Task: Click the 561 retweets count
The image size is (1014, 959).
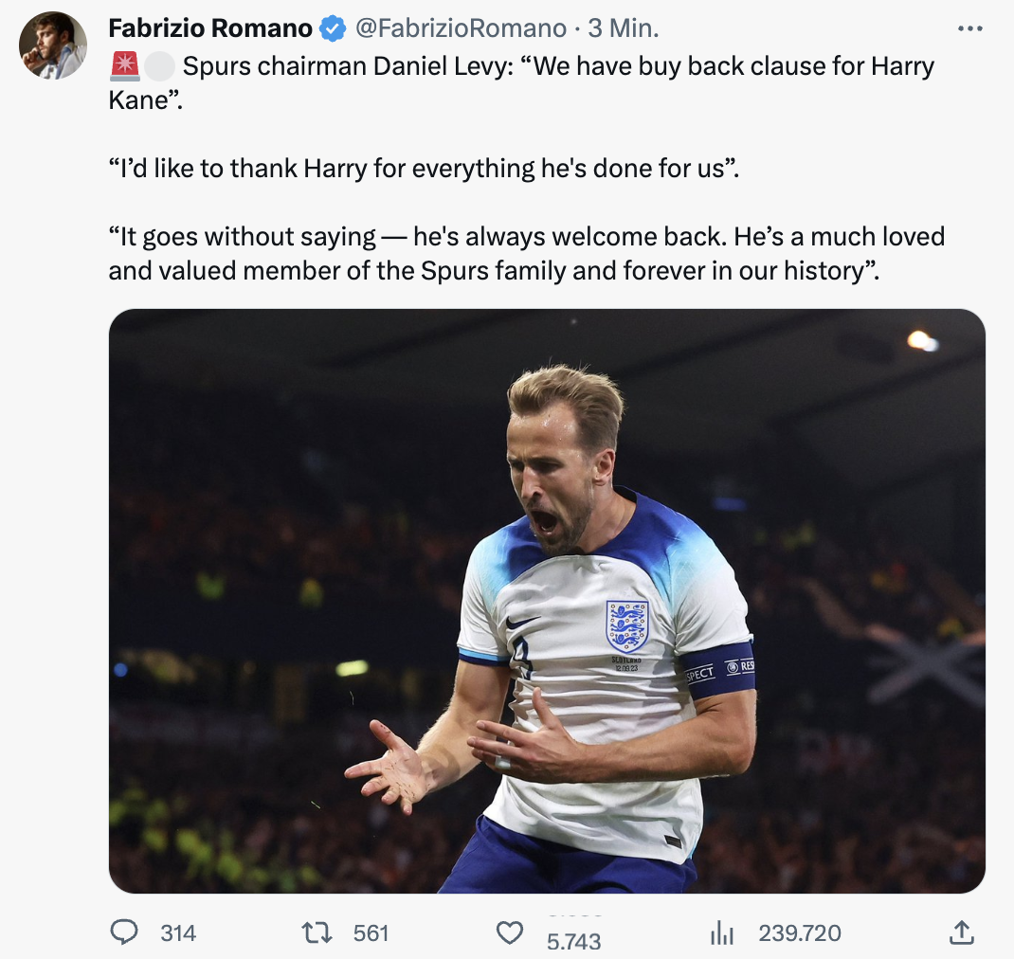Action: (371, 933)
